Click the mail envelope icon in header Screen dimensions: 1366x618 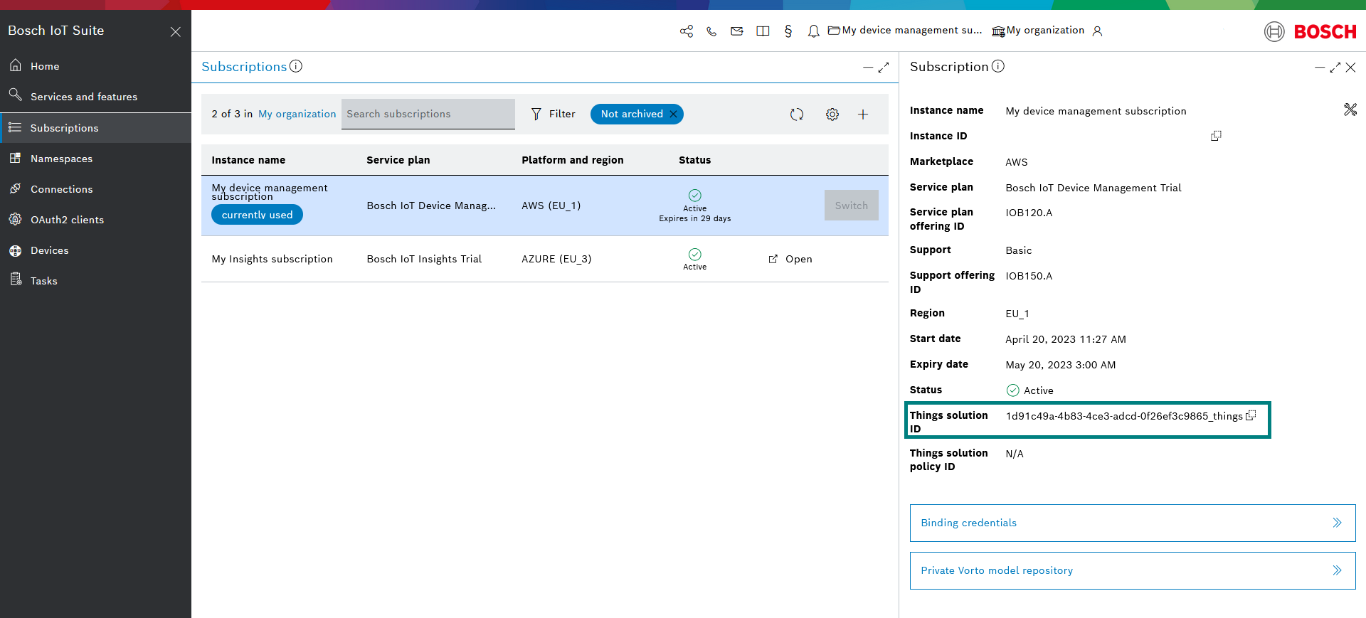pos(737,31)
